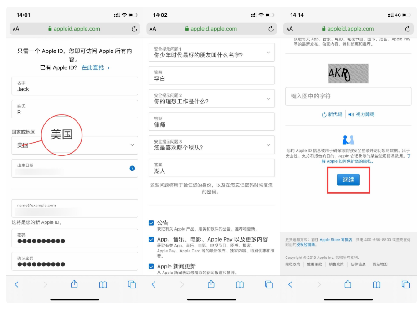Click the name@example.com email field
The image size is (420, 309).
pos(75,208)
